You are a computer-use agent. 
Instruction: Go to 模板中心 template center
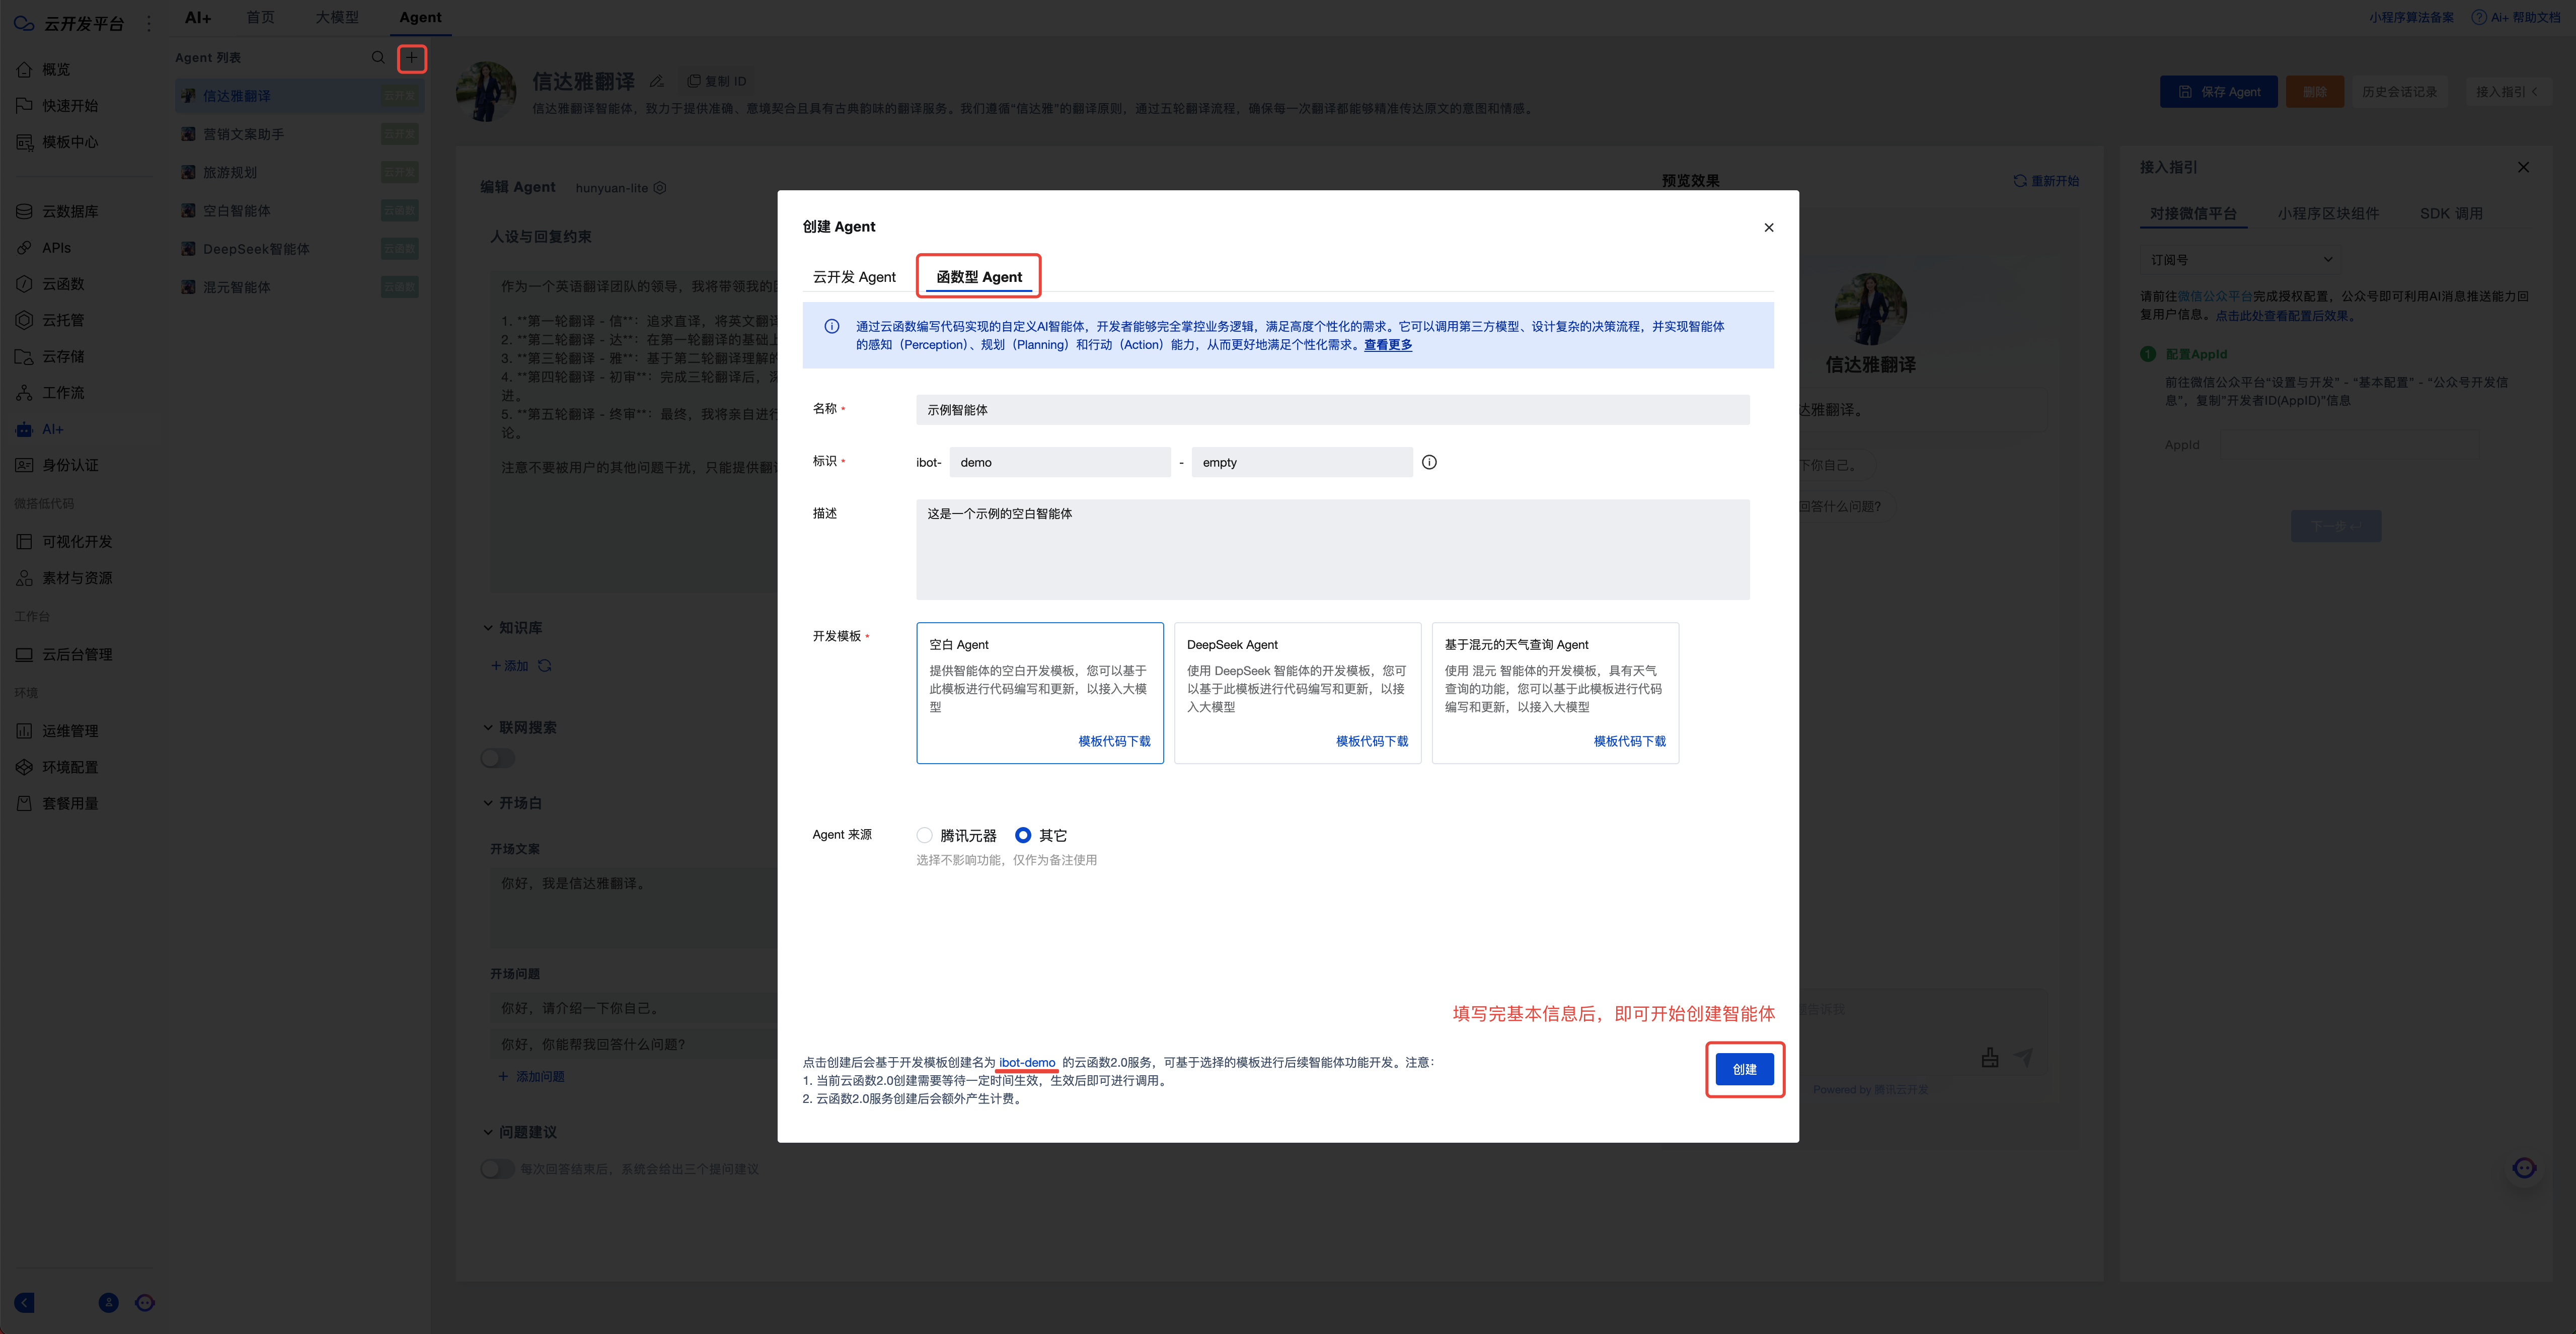(x=58, y=142)
